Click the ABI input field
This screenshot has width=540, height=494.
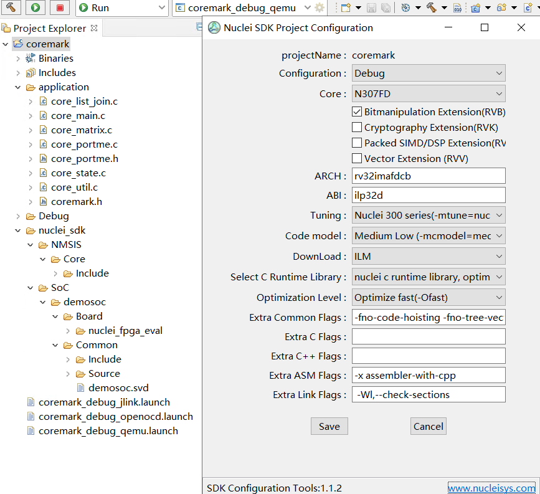tap(429, 196)
